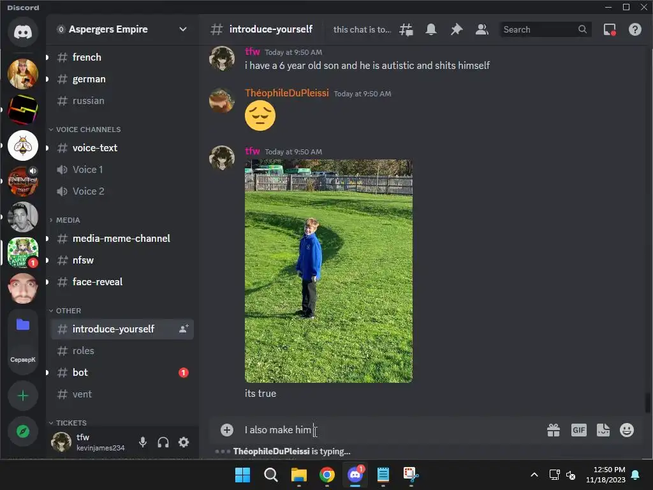Viewport: 653px width, 490px height.
Task: Click the search magnifier in Discord search box
Action: tap(582, 29)
